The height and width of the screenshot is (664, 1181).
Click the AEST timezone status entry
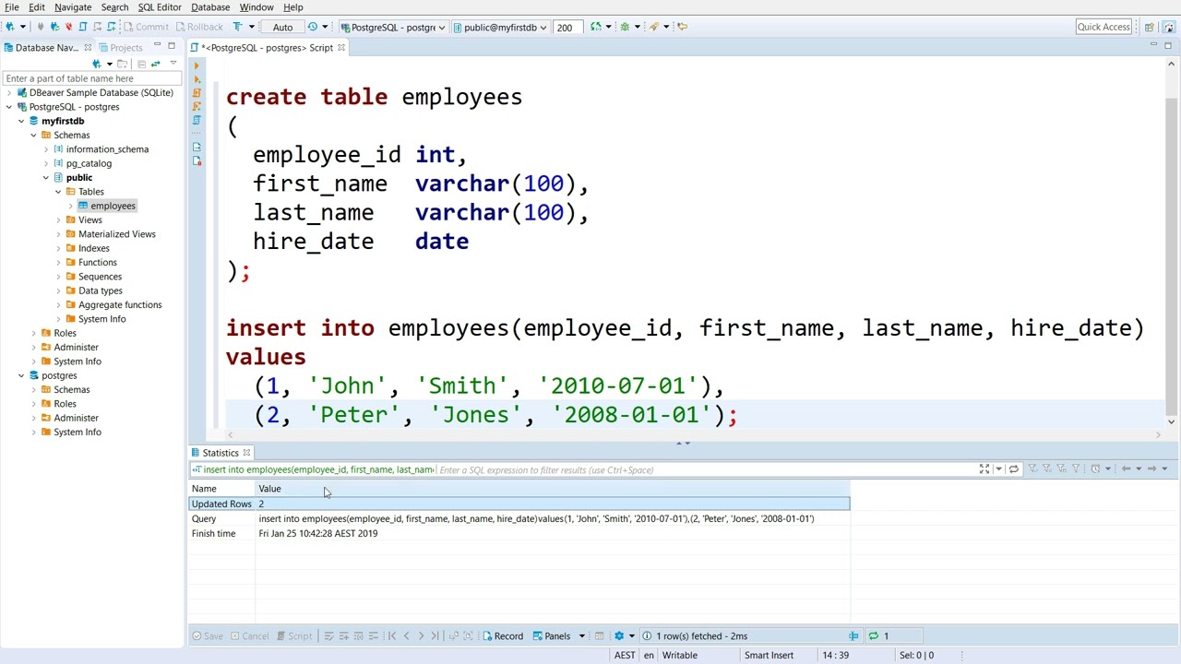click(625, 655)
